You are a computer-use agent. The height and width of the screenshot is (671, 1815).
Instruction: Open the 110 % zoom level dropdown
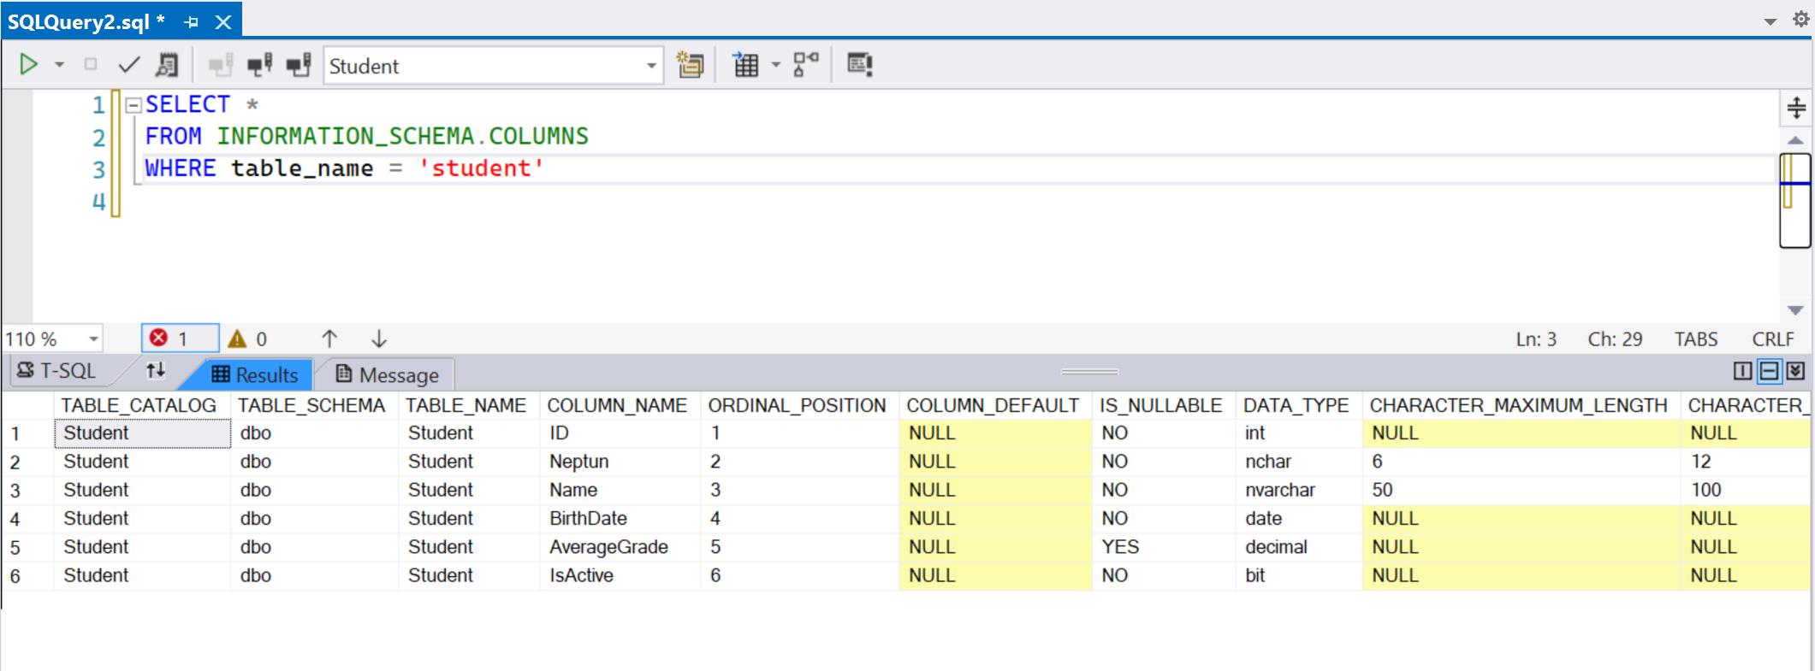(93, 339)
